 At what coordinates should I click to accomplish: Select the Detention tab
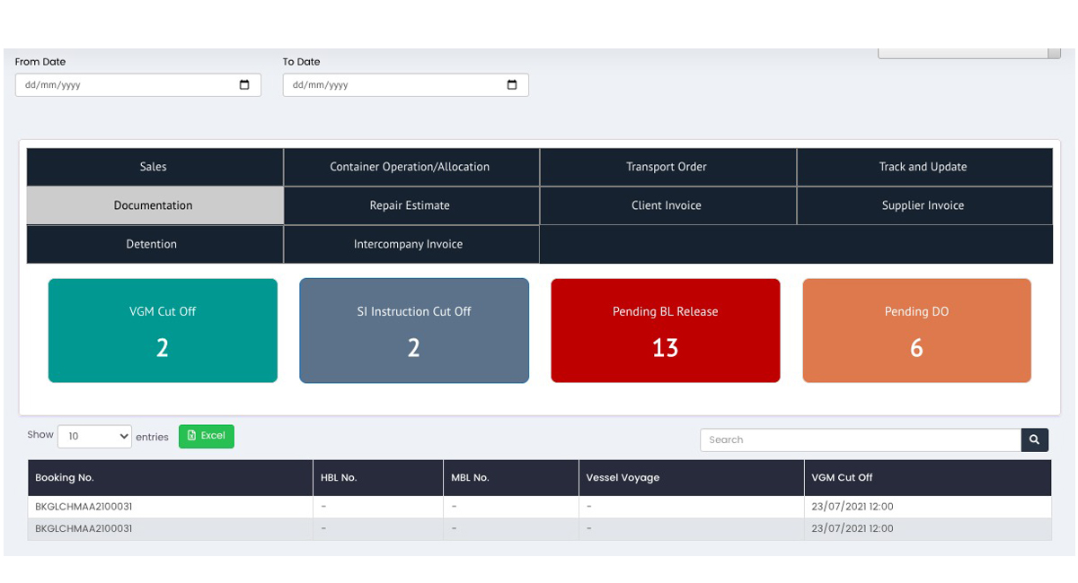153,244
